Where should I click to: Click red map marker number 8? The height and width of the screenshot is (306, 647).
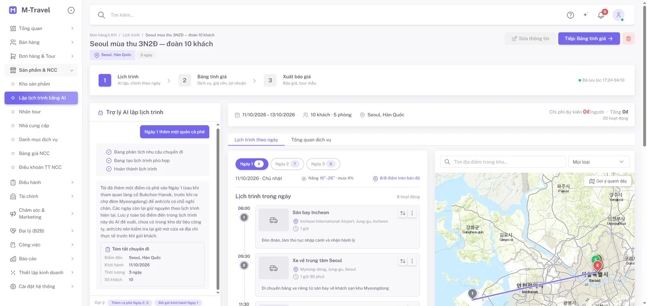pyautogui.click(x=597, y=266)
